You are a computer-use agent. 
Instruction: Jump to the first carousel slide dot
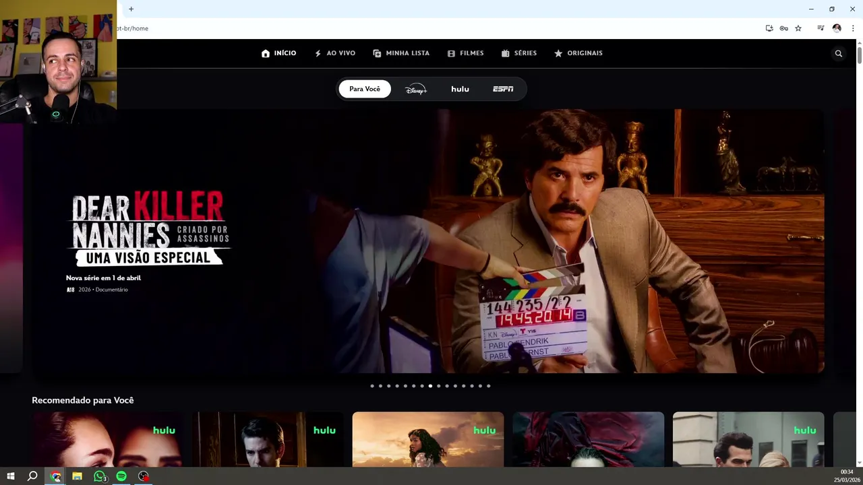372,386
